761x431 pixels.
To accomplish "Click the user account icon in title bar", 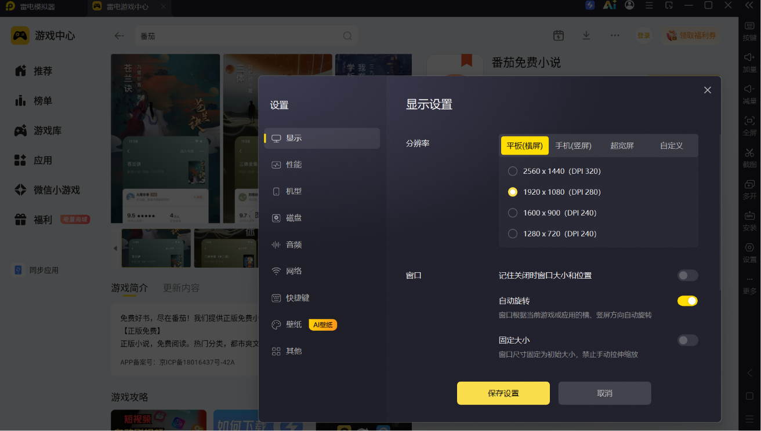I will tap(629, 5).
